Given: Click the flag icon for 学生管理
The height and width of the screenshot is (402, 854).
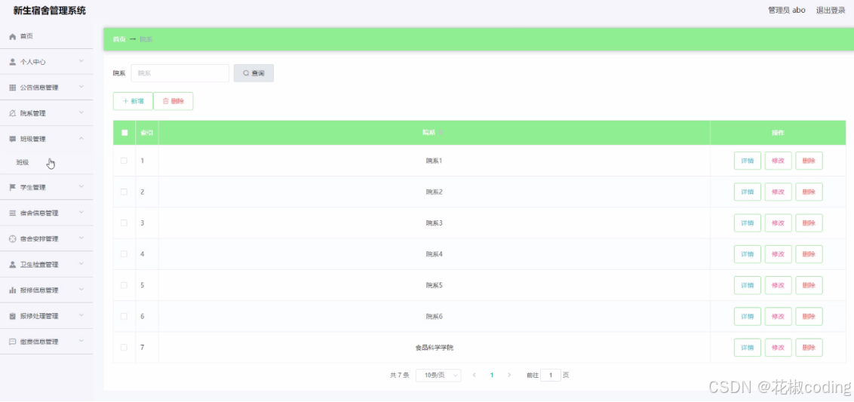Looking at the screenshot, I should click(13, 187).
